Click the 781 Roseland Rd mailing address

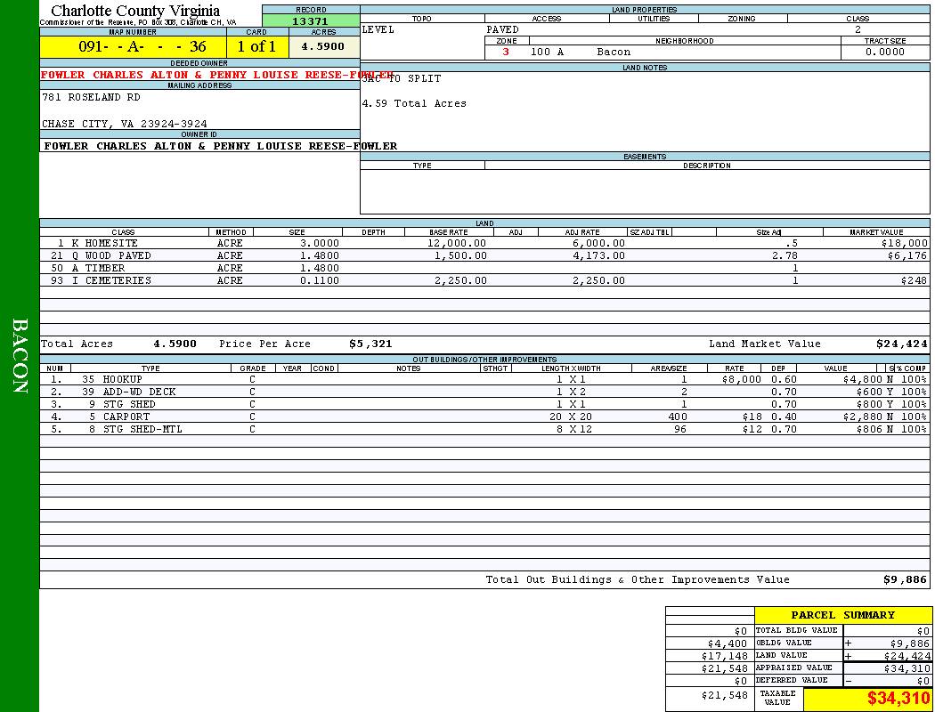coord(91,97)
